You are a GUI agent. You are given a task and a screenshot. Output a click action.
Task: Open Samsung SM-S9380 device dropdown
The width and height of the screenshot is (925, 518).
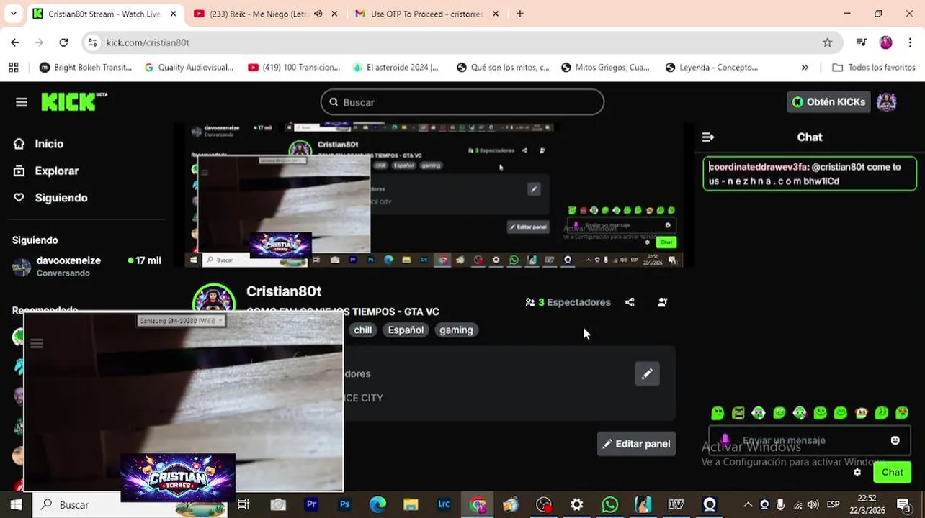(x=182, y=320)
